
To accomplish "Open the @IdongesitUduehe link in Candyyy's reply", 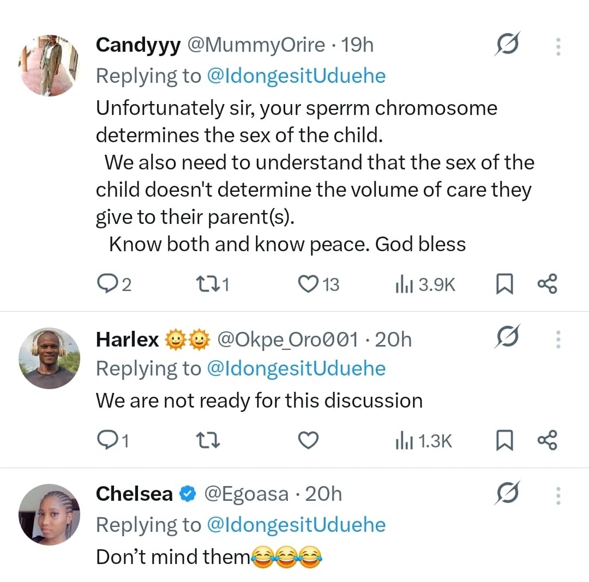I will point(298,76).
